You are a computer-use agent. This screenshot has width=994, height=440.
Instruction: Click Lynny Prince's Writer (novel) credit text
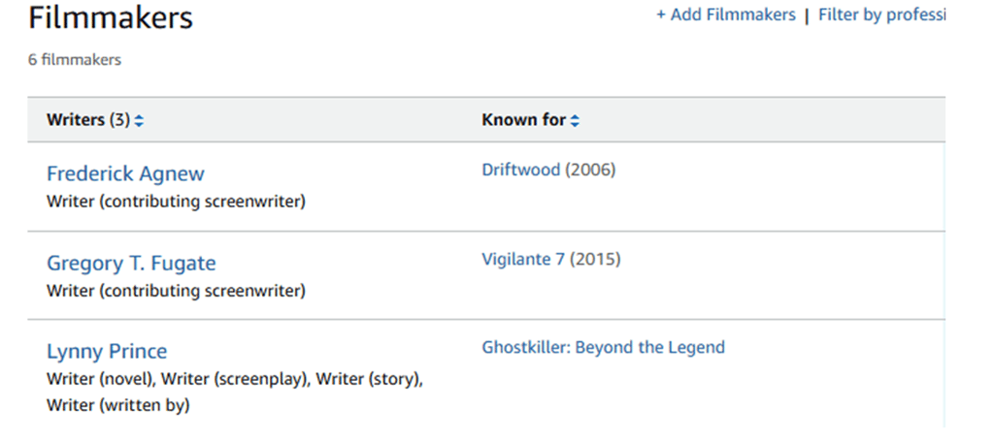click(101, 379)
